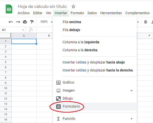Open the Archivo menu
Viewport: 153px width, 123px height.
24,13
